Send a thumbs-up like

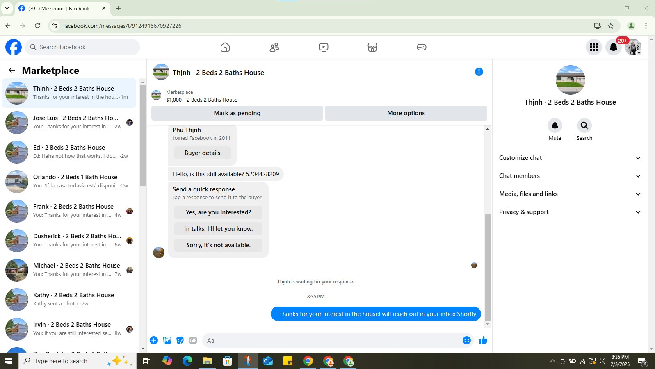tap(483, 340)
